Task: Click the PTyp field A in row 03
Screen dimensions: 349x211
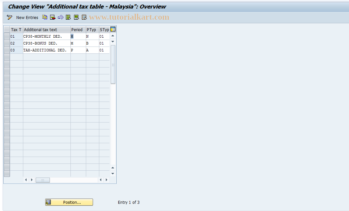Action: pos(92,50)
